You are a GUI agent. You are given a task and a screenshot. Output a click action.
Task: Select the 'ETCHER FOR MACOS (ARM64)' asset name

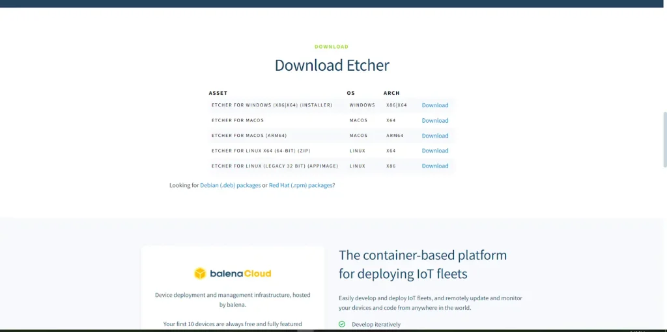click(249, 136)
